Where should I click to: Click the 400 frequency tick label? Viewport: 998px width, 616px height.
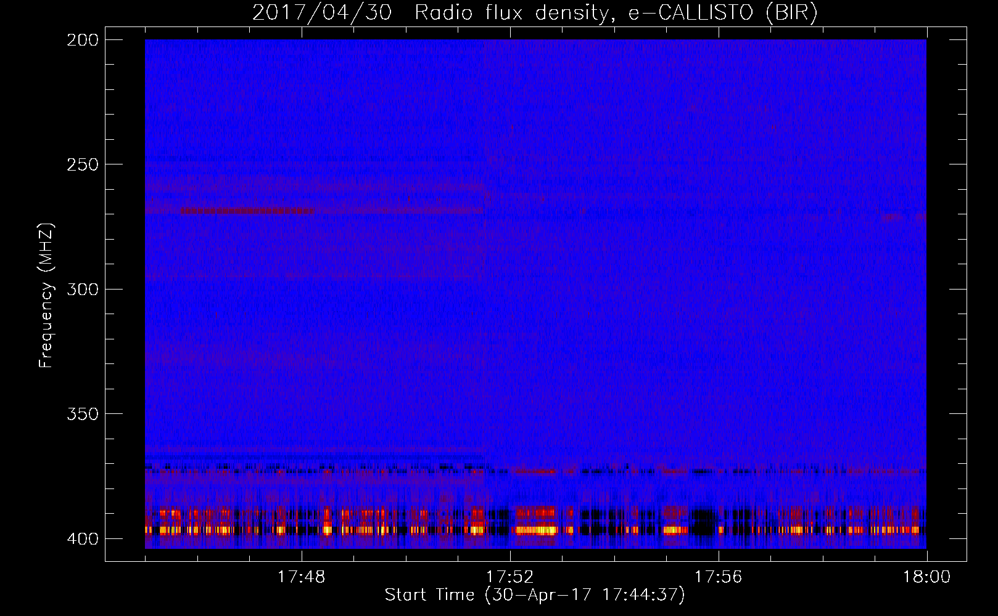[x=83, y=538]
